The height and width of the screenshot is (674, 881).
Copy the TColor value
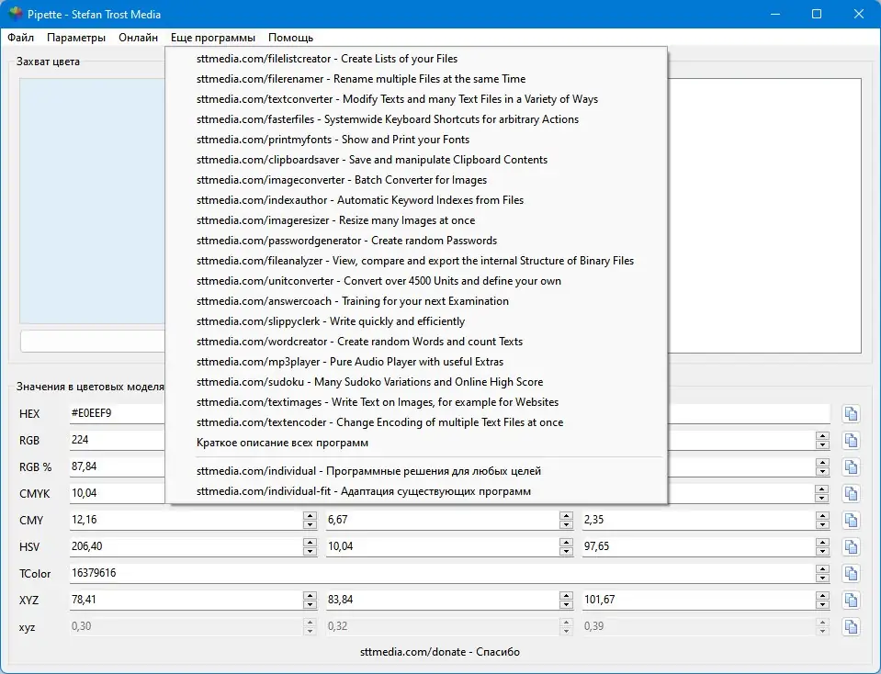click(x=852, y=574)
